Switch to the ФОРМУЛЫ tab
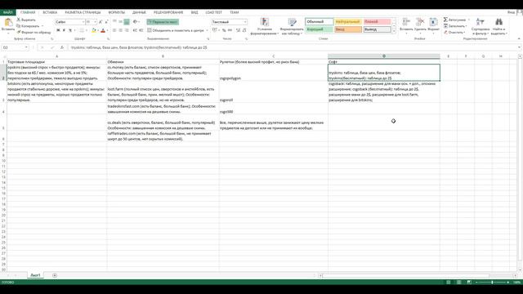 116,12
